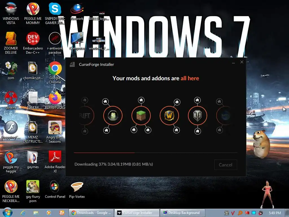Image resolution: width=289 pixels, height=217 pixels.
Task: Open the zom Plants vs Zombies icon
Action: [11, 70]
